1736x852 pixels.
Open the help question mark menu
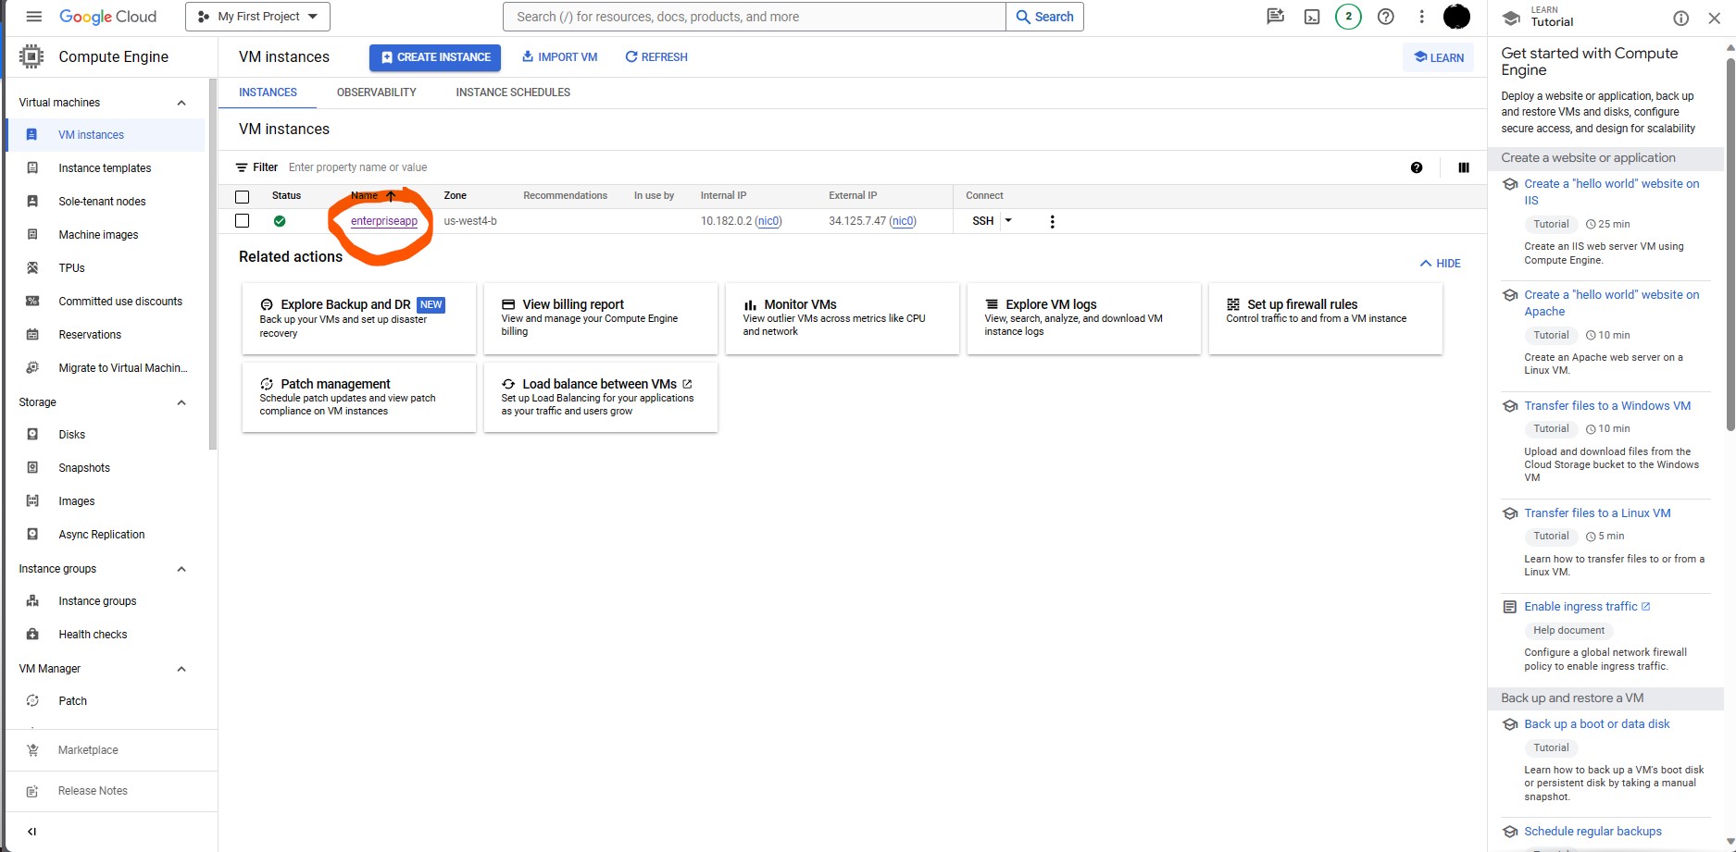coord(1385,17)
